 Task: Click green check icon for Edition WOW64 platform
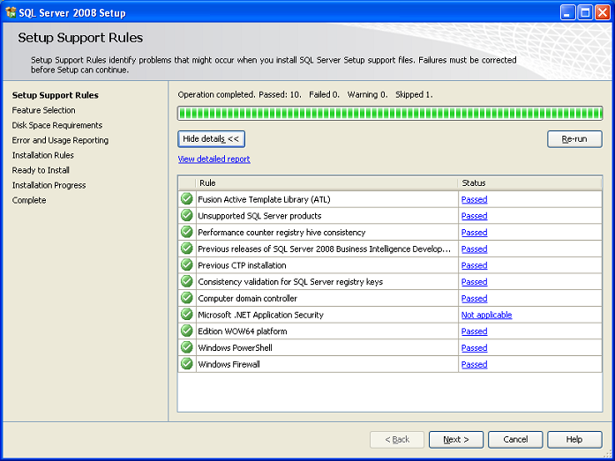click(x=187, y=331)
